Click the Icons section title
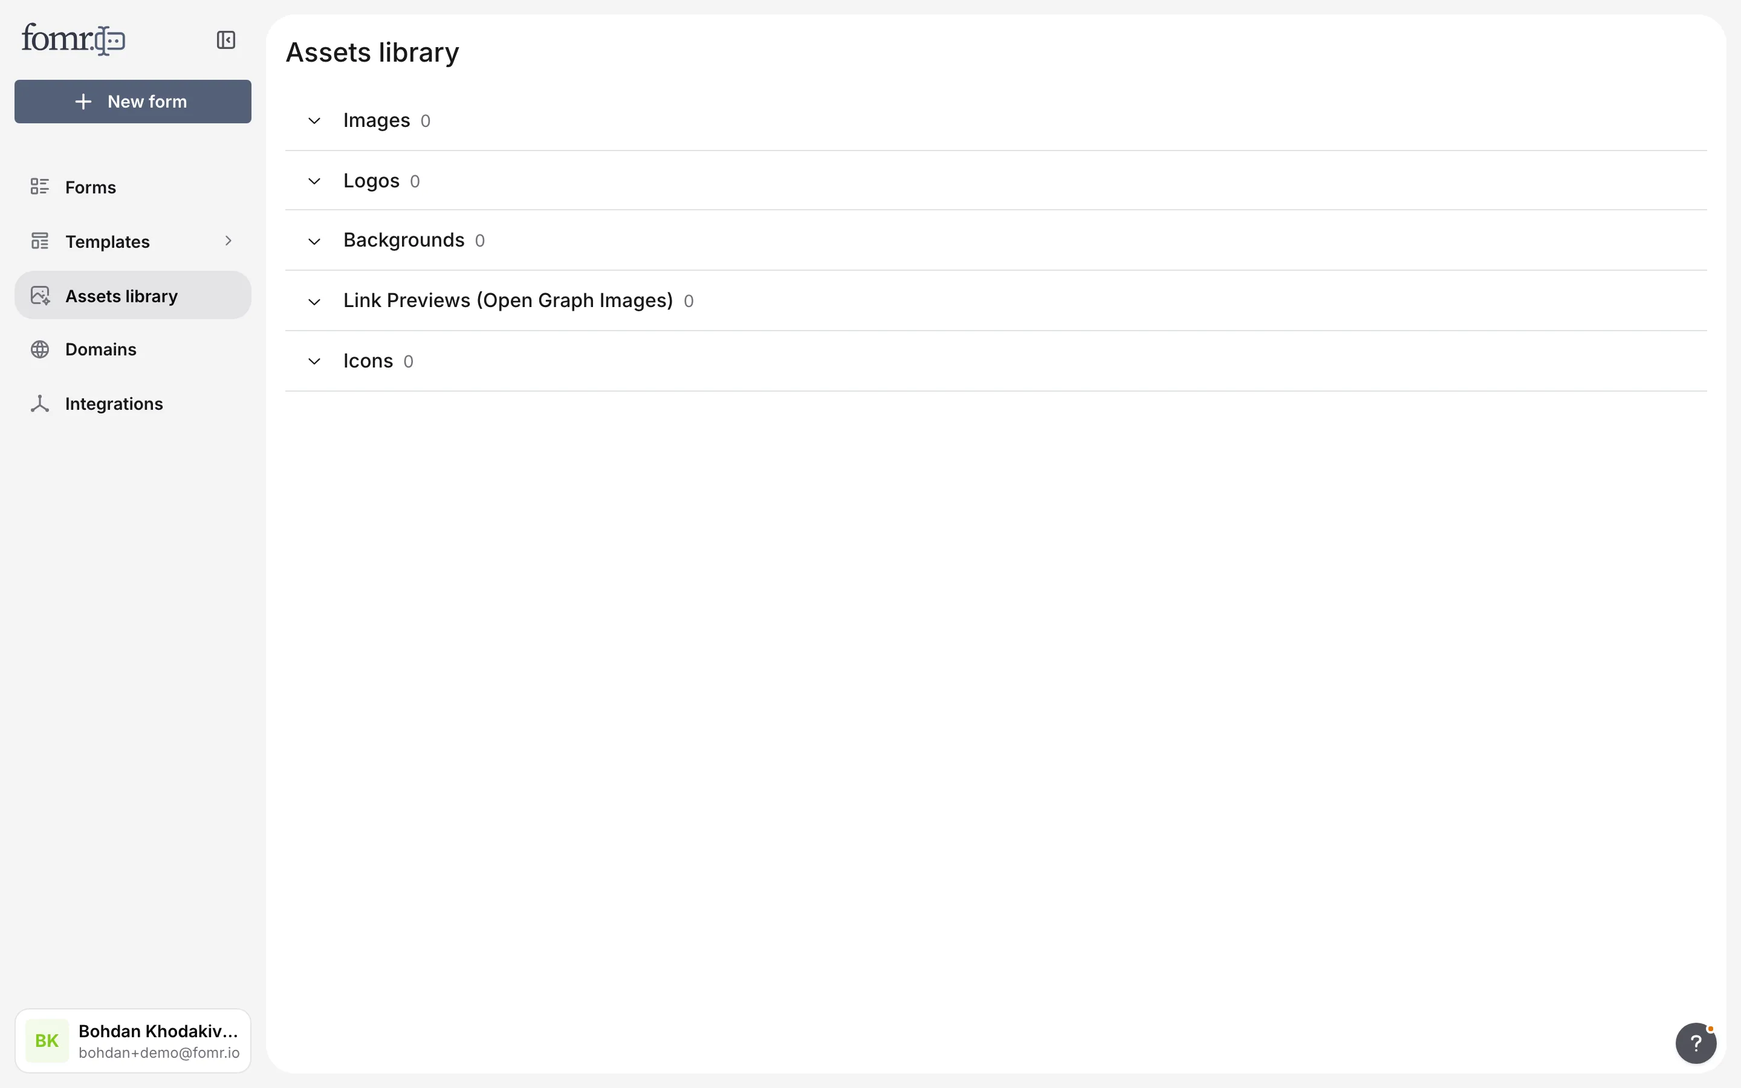 [x=368, y=361]
